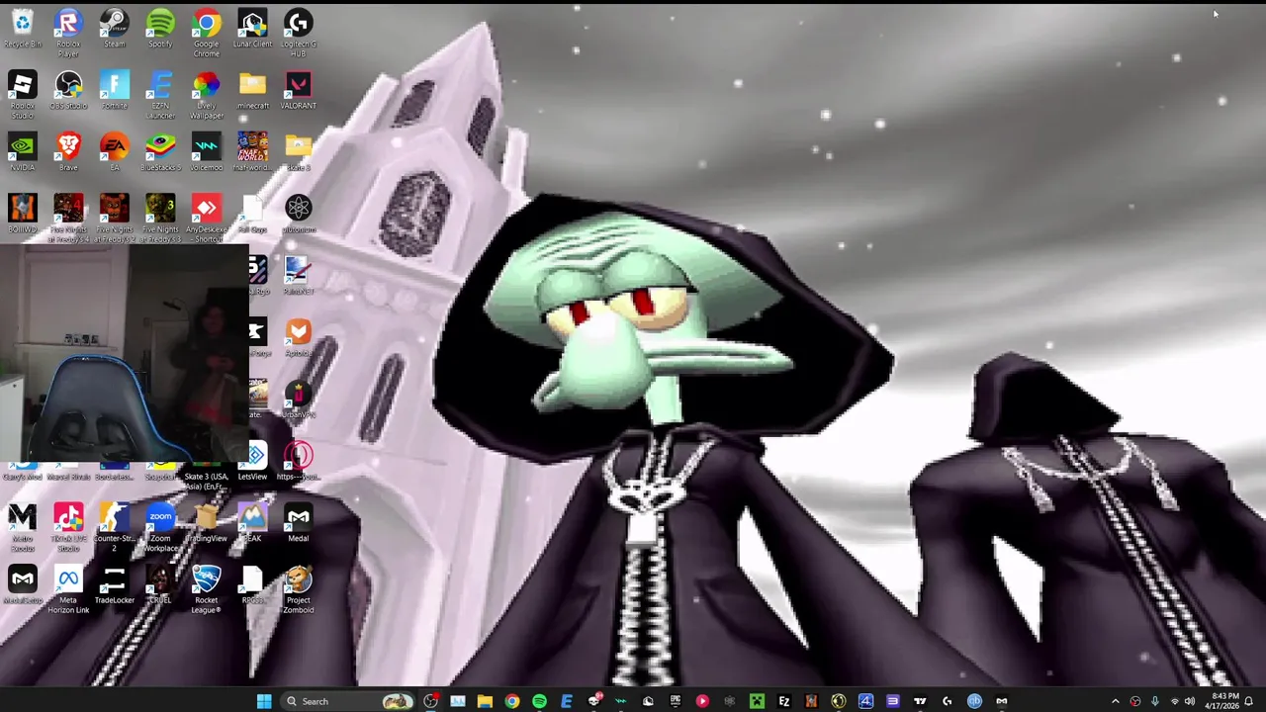
Task: Select the Medal desktop shortcut
Action: pos(298,523)
